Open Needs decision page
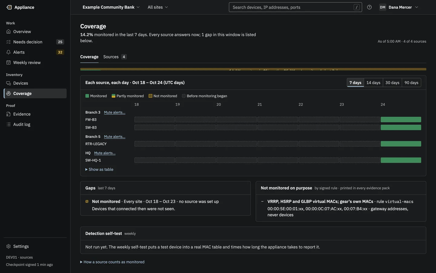436x273 pixels. pyautogui.click(x=35, y=42)
